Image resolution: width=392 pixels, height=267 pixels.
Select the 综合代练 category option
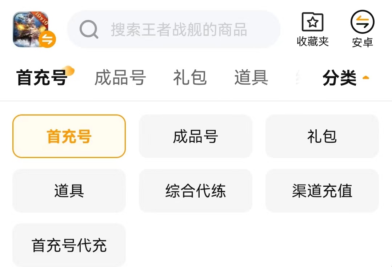pyautogui.click(x=196, y=191)
